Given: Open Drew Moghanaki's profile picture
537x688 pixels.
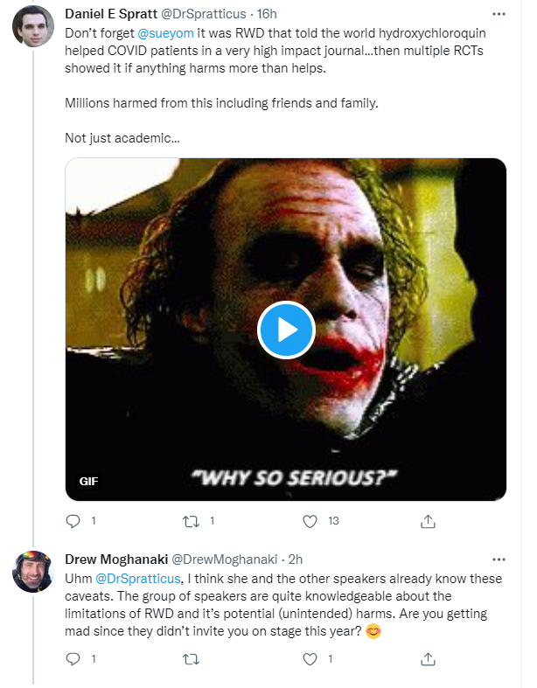Looking at the screenshot, I should point(33,573).
